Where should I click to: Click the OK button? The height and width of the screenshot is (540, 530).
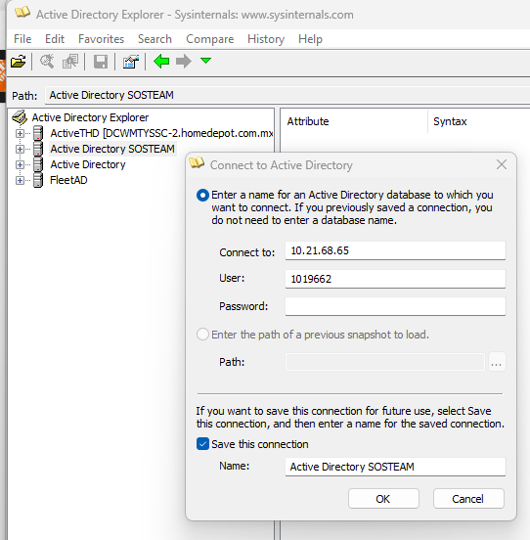[383, 498]
